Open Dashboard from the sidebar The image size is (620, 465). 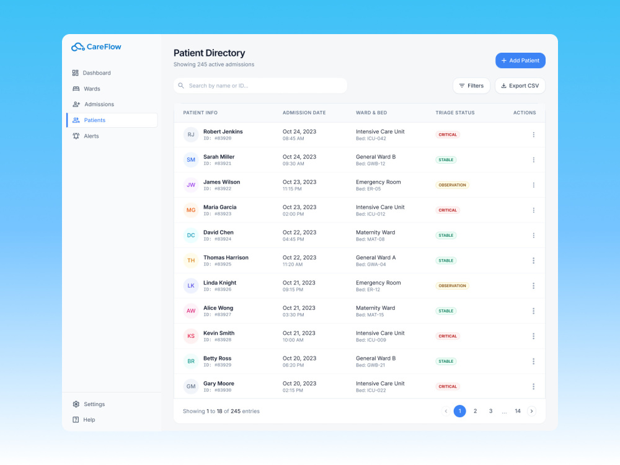92,73
